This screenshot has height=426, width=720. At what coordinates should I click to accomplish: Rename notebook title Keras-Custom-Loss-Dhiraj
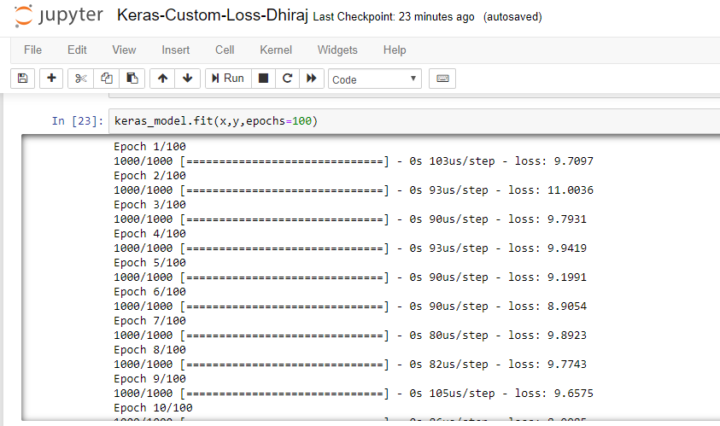point(212,15)
